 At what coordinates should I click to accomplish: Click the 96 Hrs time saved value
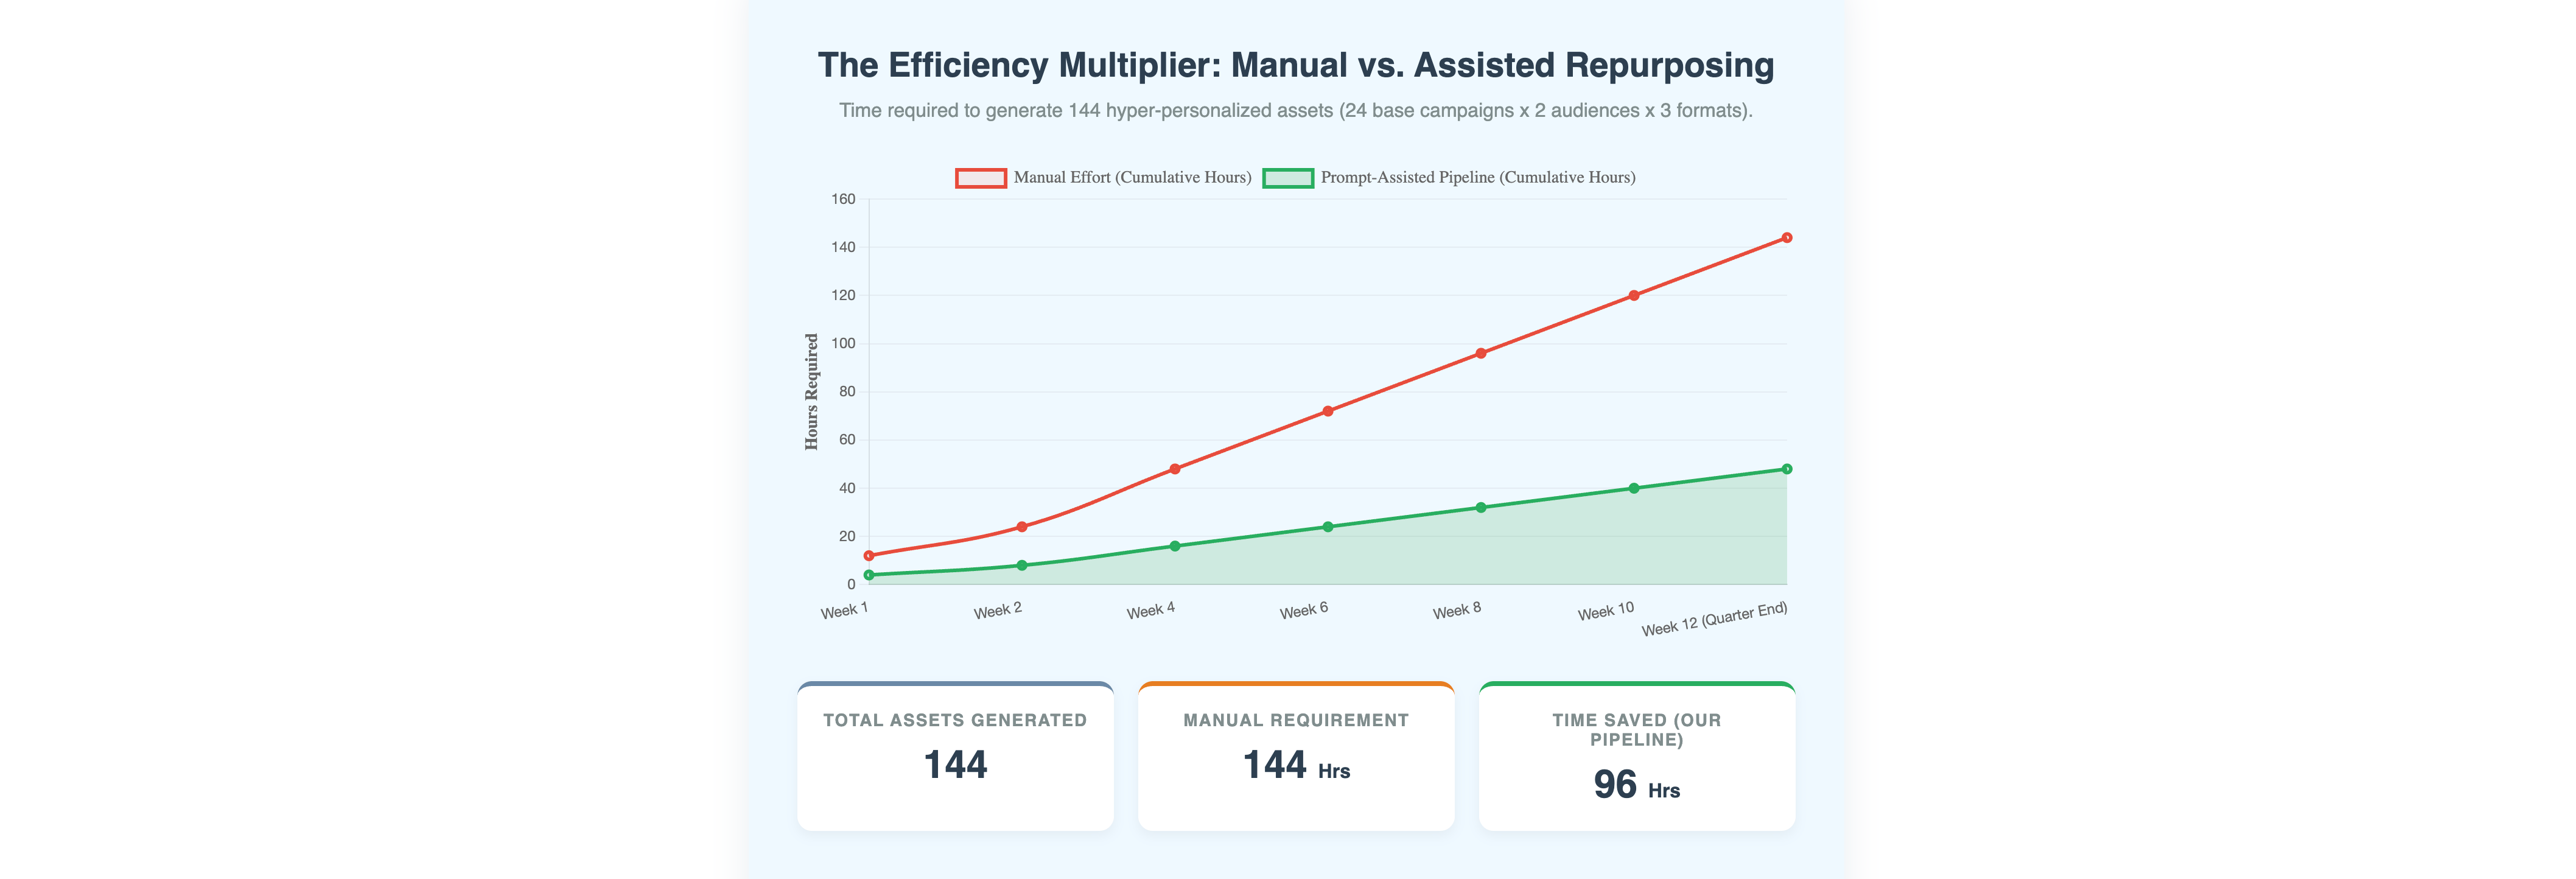1637,785
